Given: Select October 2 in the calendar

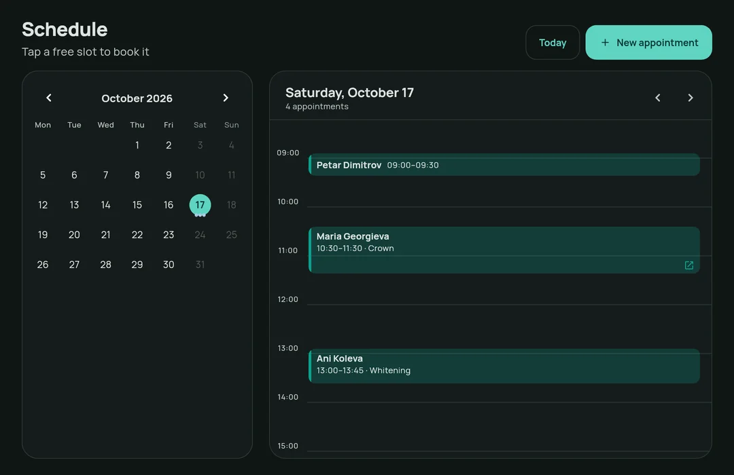Looking at the screenshot, I should pos(169,145).
